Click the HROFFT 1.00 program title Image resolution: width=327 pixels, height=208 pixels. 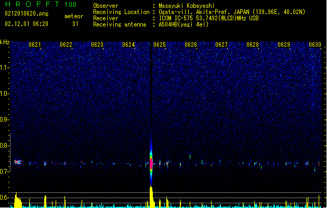tap(41, 4)
